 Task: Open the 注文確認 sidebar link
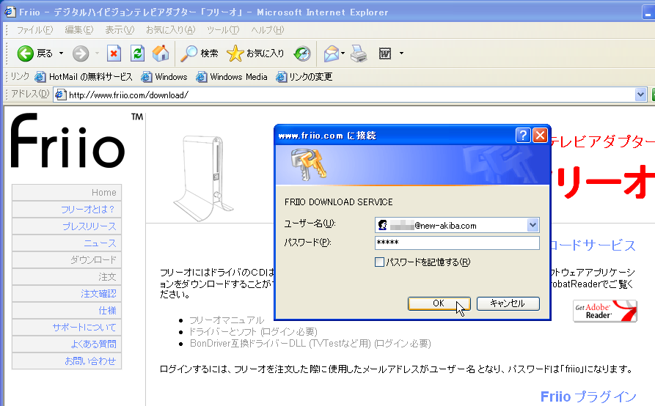(67, 293)
